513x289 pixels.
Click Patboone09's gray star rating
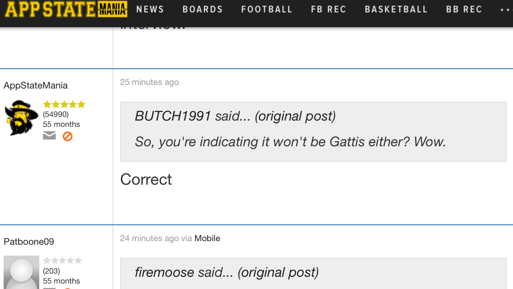pos(62,261)
